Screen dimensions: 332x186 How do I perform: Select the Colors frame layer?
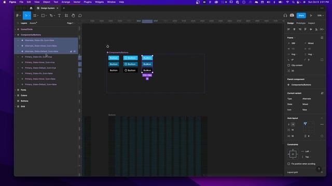pyautogui.click(x=24, y=95)
